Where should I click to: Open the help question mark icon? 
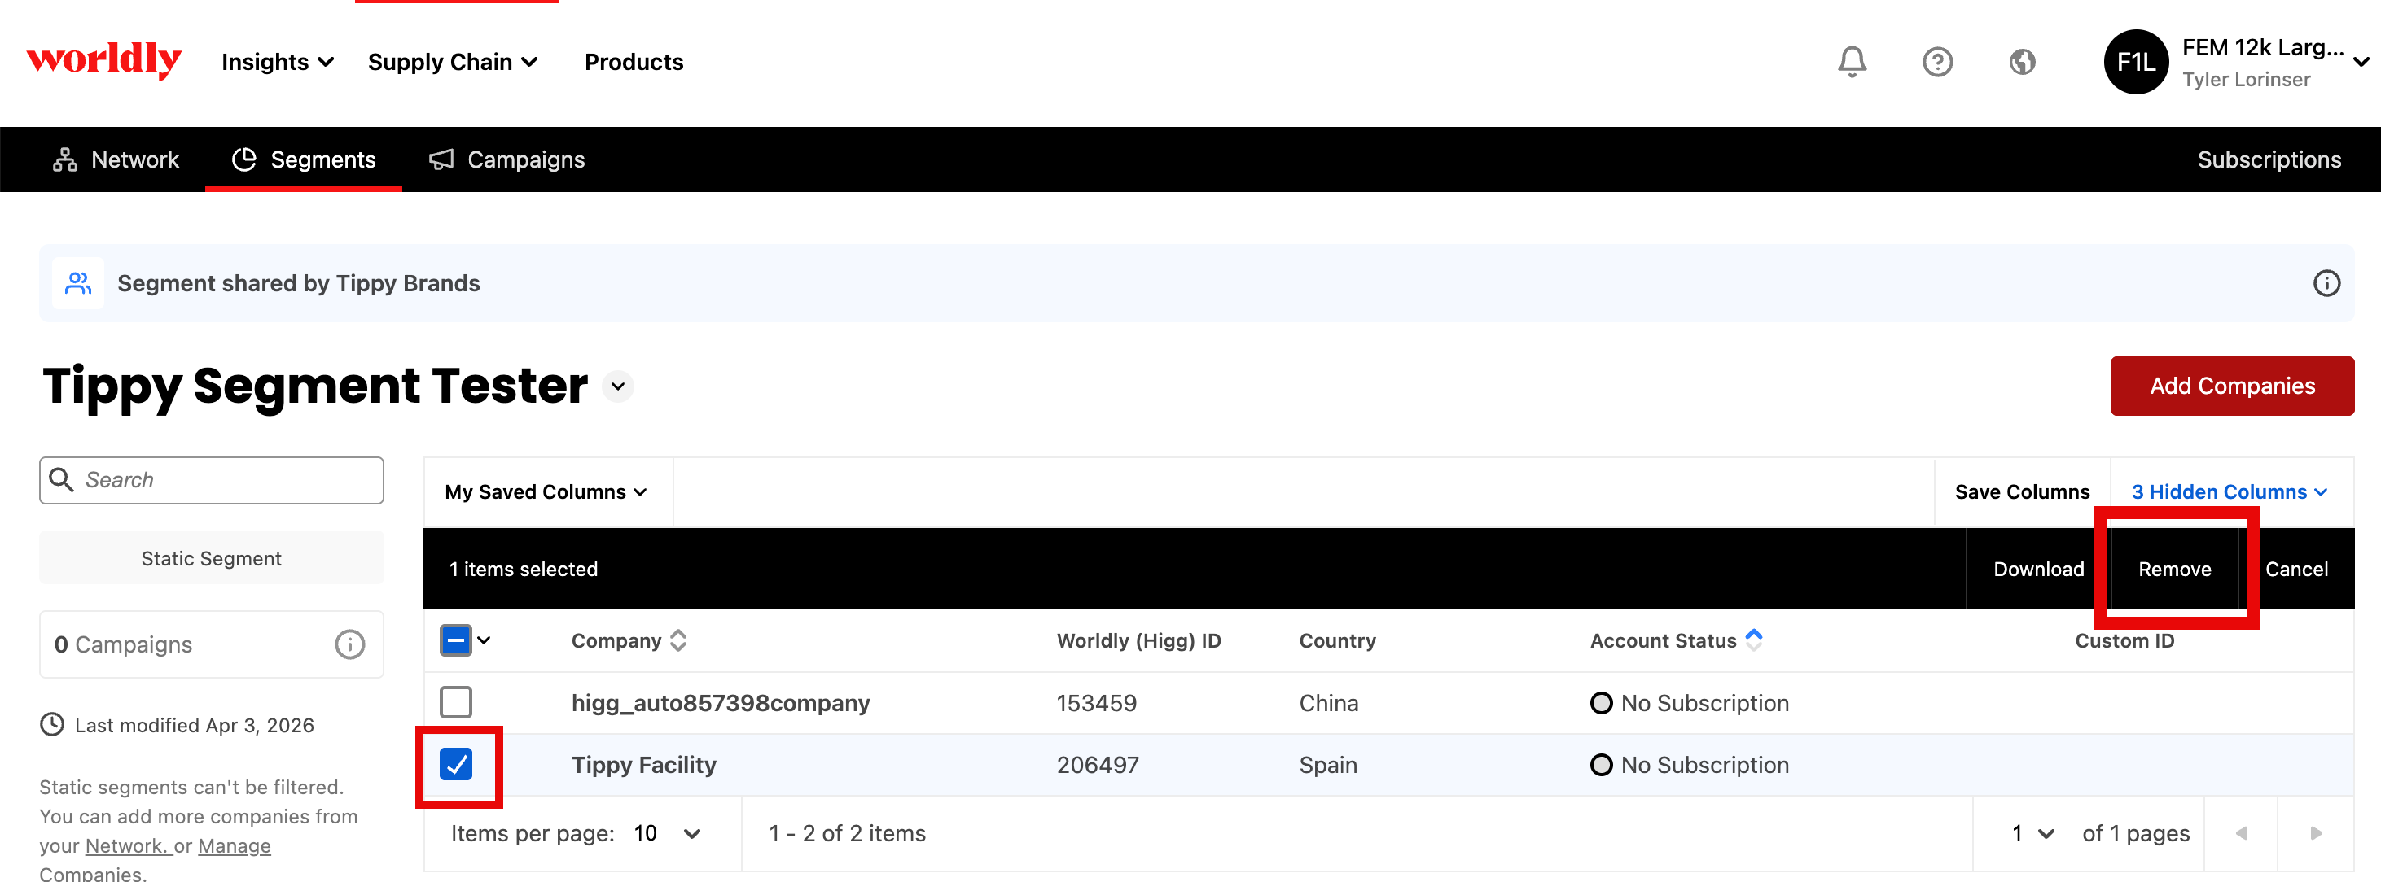click(1936, 62)
